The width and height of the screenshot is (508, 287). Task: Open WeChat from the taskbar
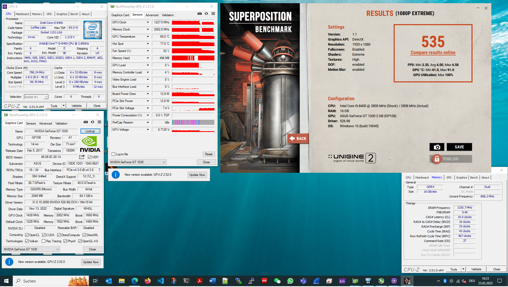277,281
